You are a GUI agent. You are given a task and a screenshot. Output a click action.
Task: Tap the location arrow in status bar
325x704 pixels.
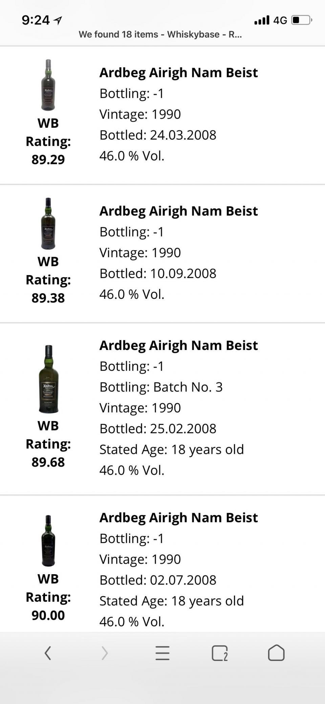[x=58, y=21]
